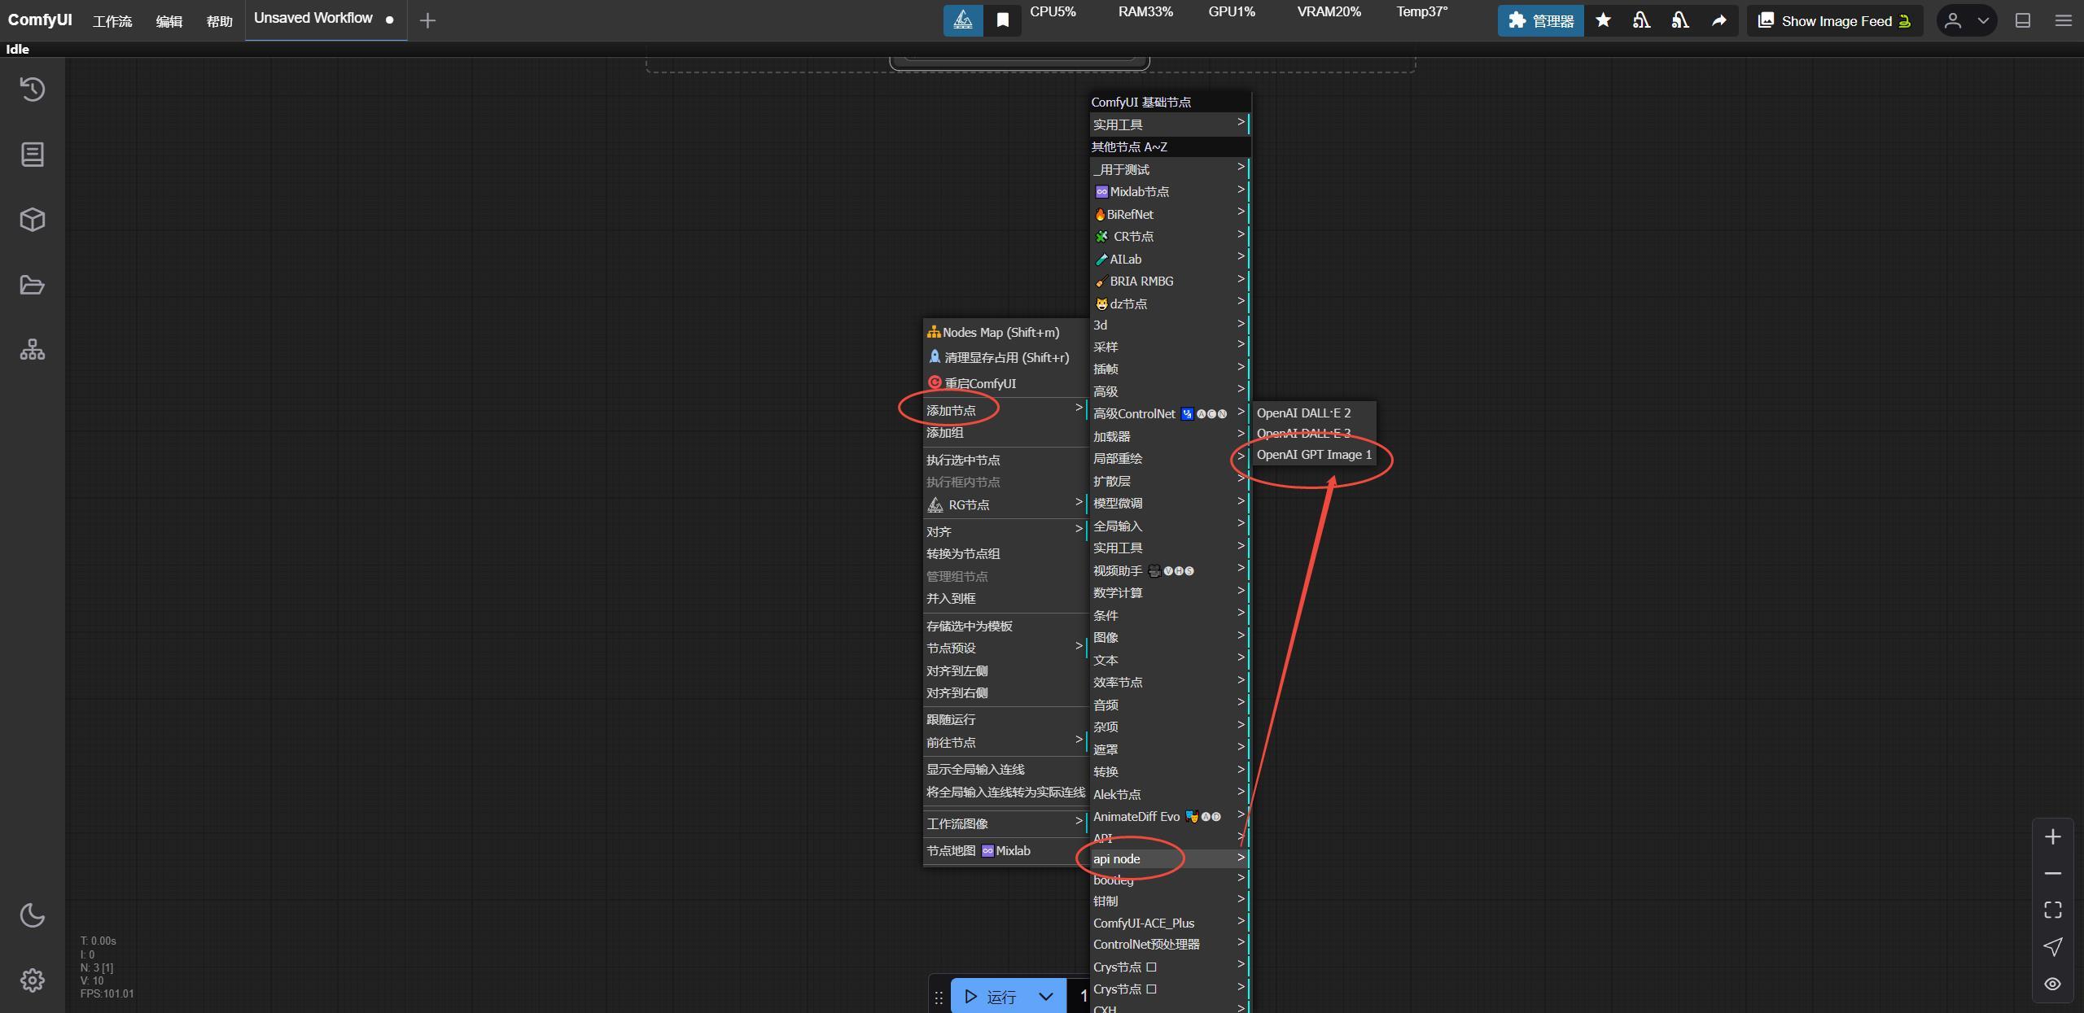The width and height of the screenshot is (2084, 1013).
Task: Open the workflow history panel in sidebar
Action: [32, 90]
